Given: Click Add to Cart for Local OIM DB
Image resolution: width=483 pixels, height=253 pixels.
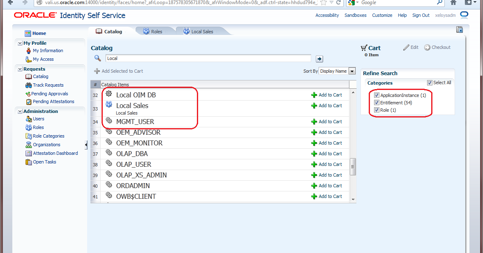Looking at the screenshot, I should [x=328, y=95].
